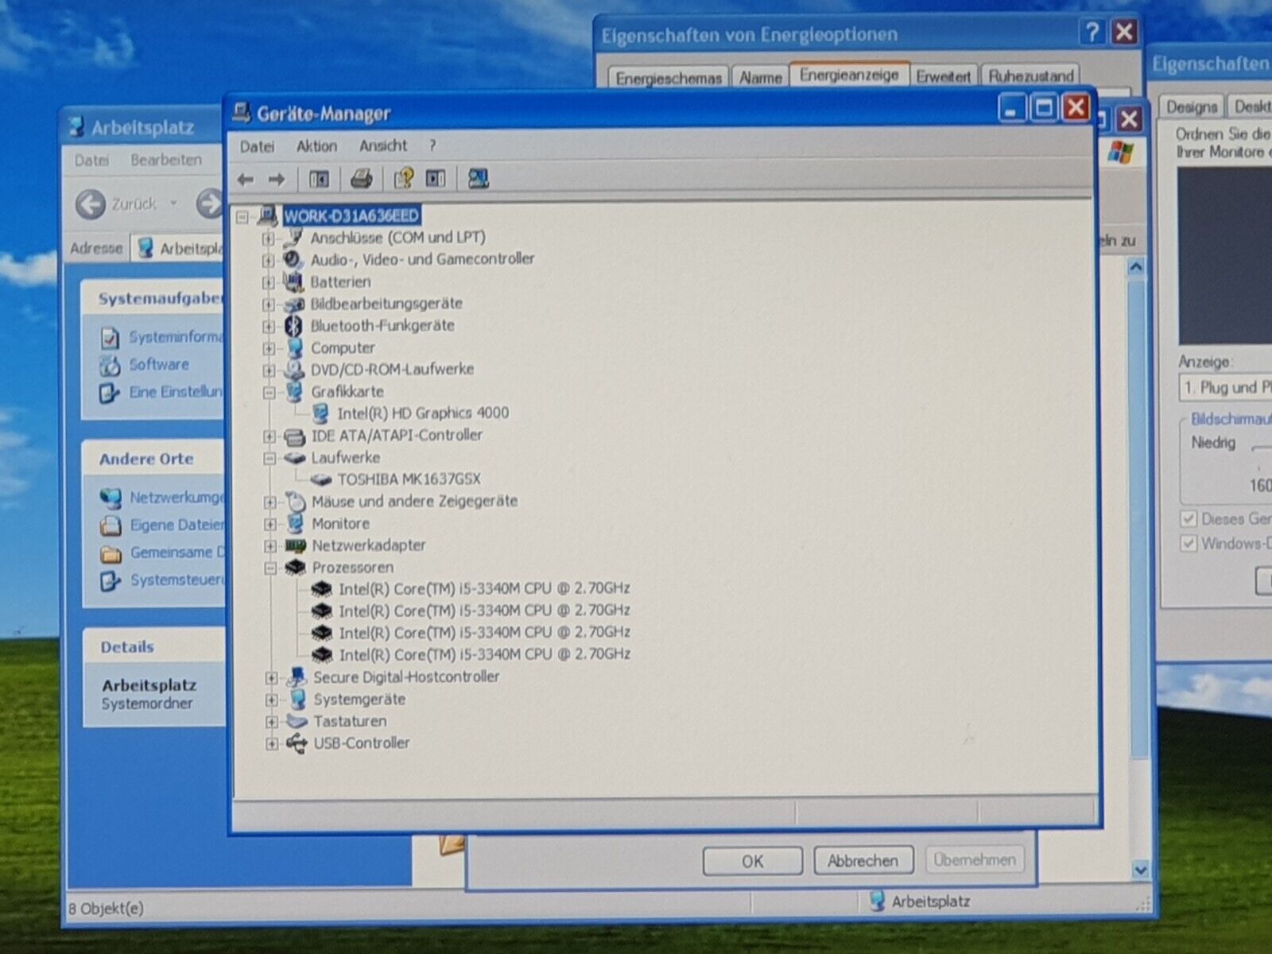Image resolution: width=1272 pixels, height=954 pixels.
Task: Click 'Eine Einstellung' link under Systemaufgaben
Action: [176, 392]
